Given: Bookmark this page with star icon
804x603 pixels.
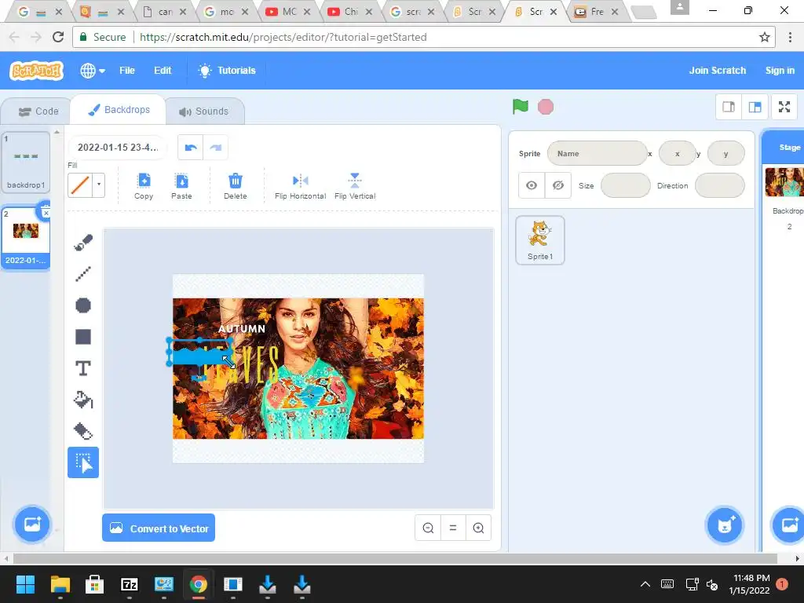Looking at the screenshot, I should (x=765, y=37).
